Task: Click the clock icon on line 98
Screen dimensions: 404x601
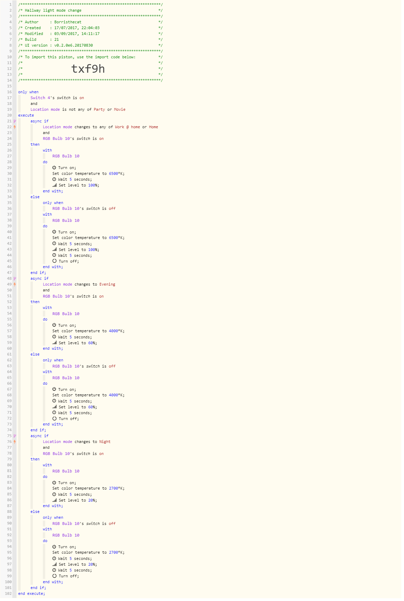Action: 54,570
